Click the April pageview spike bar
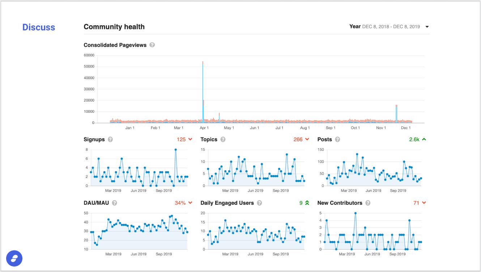 point(203,92)
